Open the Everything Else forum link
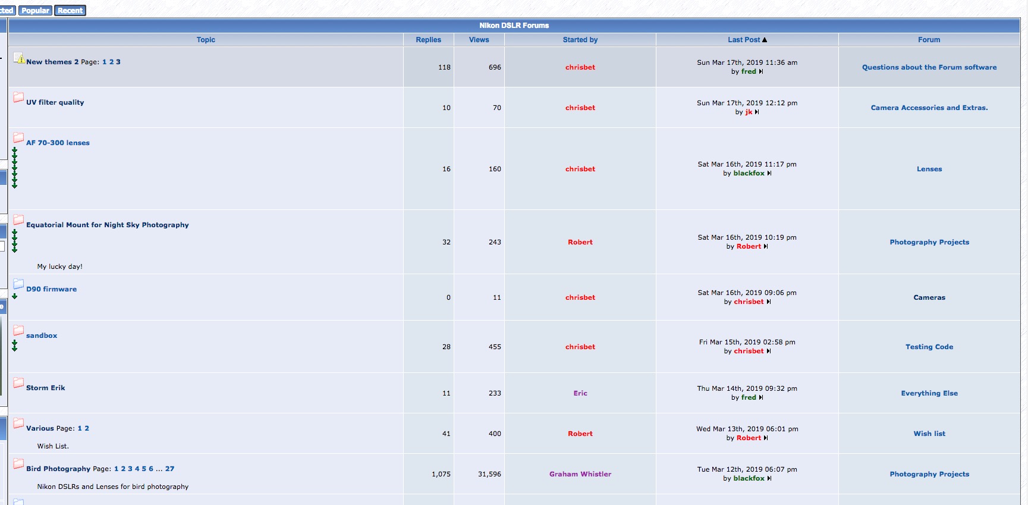This screenshot has width=1028, height=505. 929,393
